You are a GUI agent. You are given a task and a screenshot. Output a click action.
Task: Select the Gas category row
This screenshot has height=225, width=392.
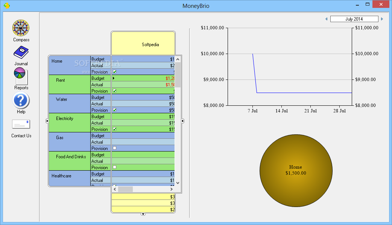(x=70, y=142)
